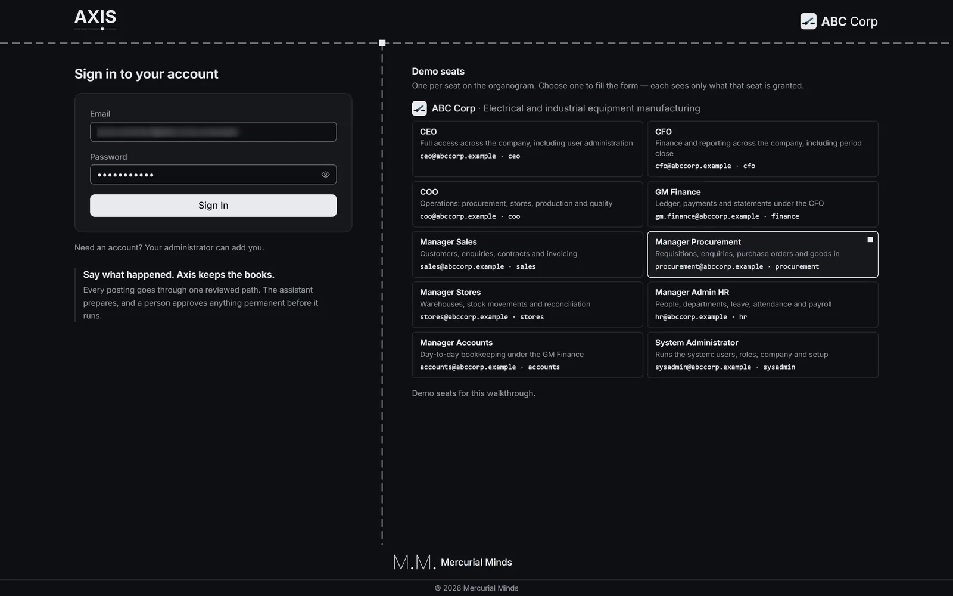Click the ABC Corp icon above the demo seats

click(419, 108)
